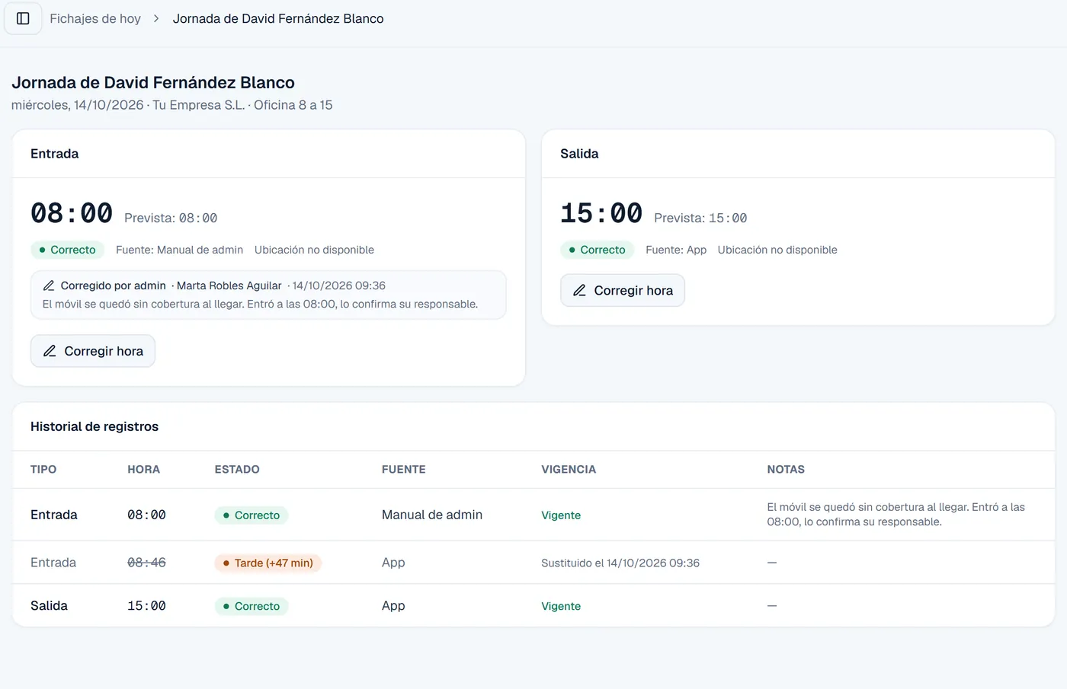Click the ESTADO column header

(237, 469)
